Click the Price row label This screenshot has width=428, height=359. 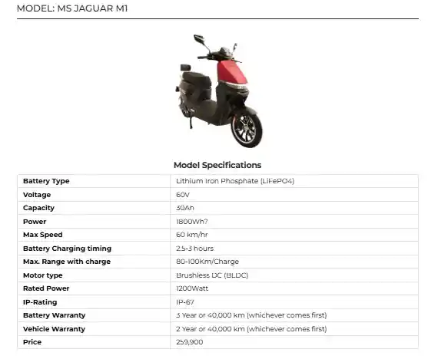(x=32, y=342)
